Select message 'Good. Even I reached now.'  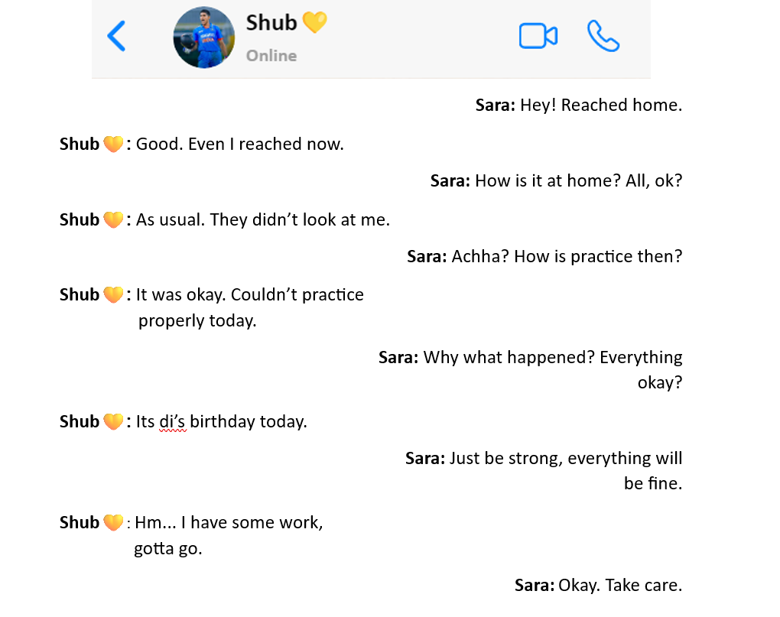240,145
